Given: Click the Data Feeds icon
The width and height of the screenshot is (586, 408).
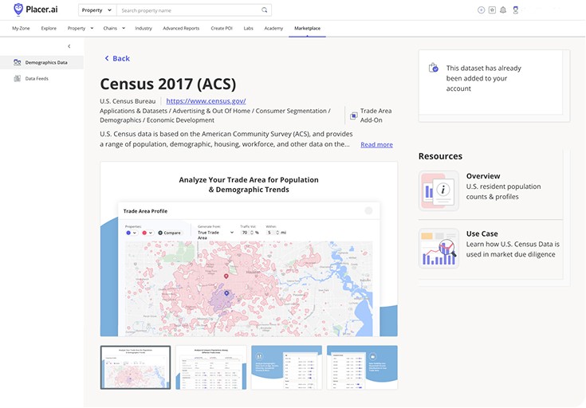Looking at the screenshot, I should coord(18,78).
